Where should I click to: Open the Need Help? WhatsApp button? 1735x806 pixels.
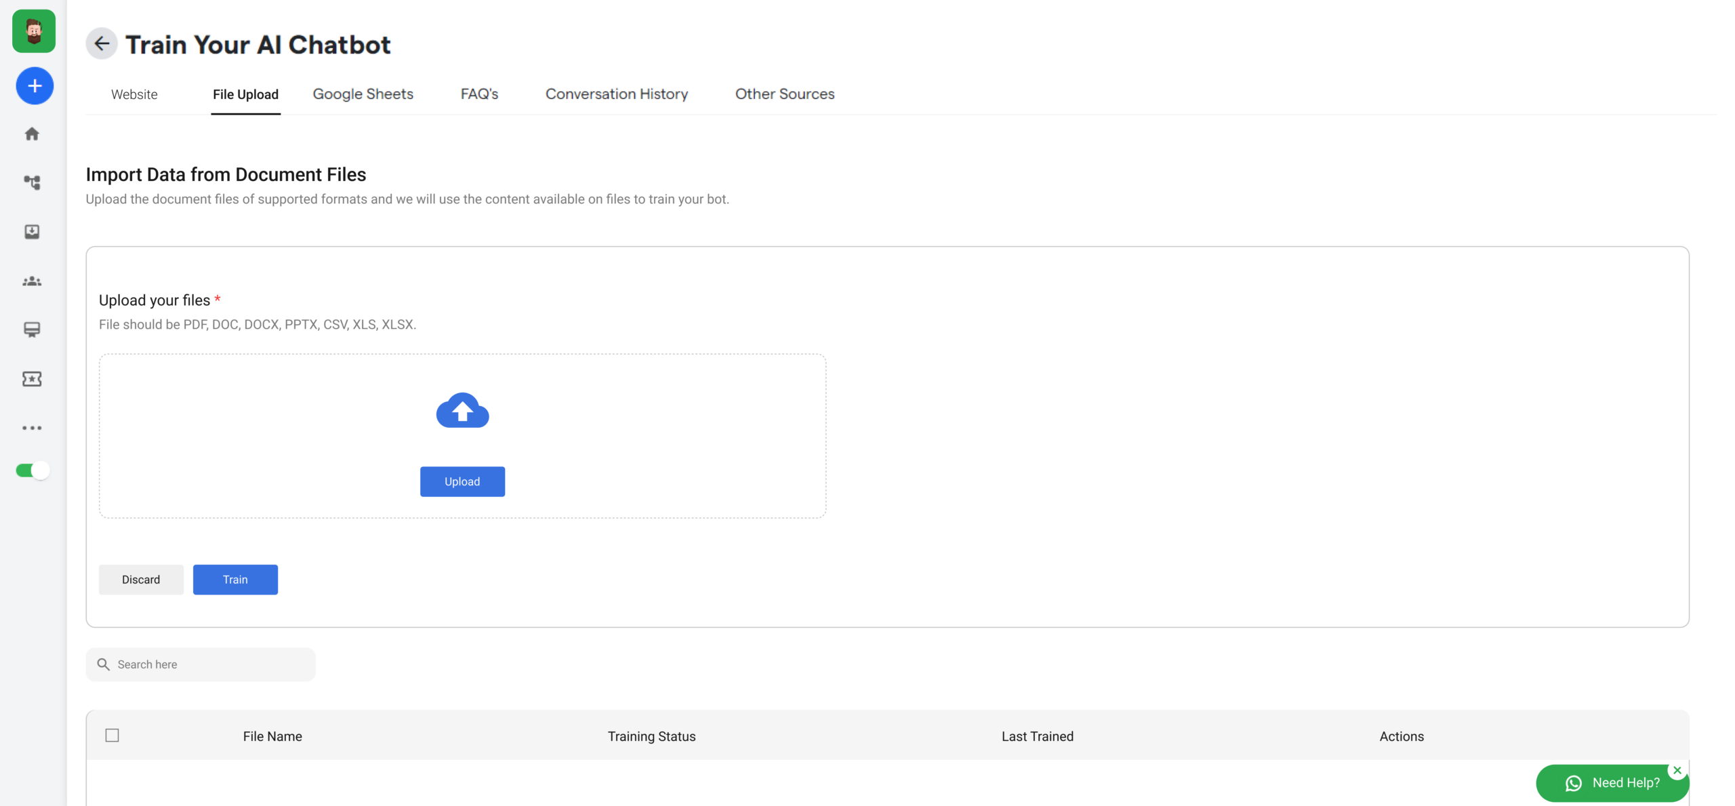pyautogui.click(x=1612, y=783)
